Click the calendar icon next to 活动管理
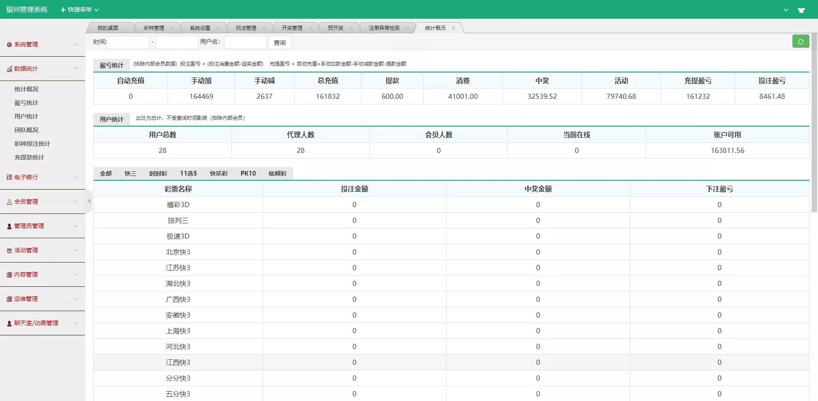This screenshot has width=818, height=401. (9, 250)
